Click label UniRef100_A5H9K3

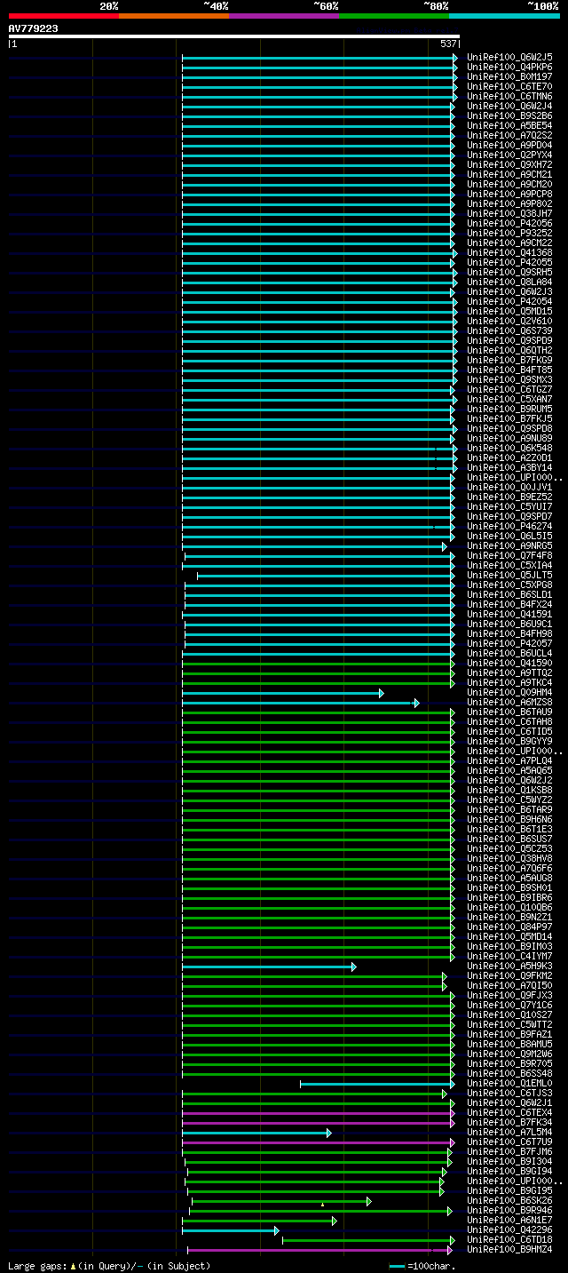pos(509,966)
